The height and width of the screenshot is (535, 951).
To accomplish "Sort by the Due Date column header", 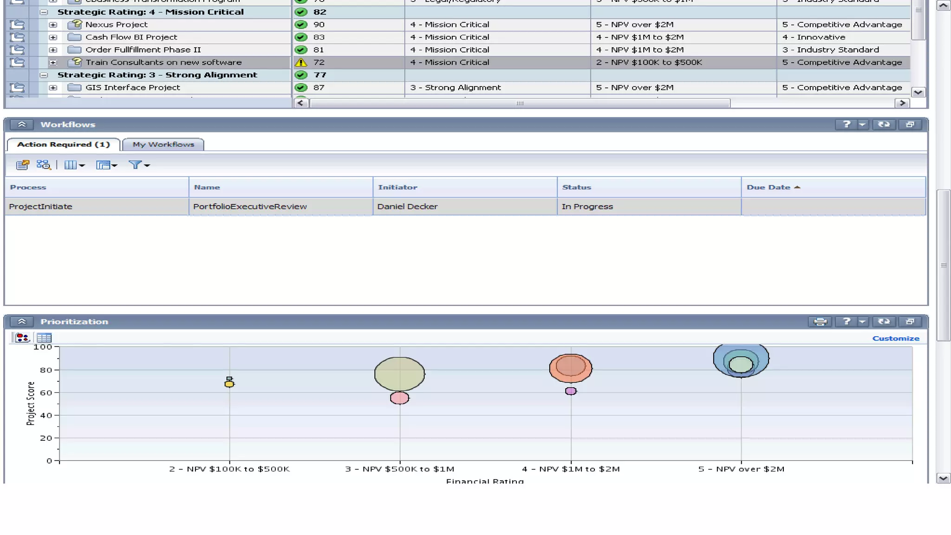I will (x=769, y=187).
